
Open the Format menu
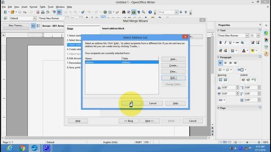click(x=33, y=7)
